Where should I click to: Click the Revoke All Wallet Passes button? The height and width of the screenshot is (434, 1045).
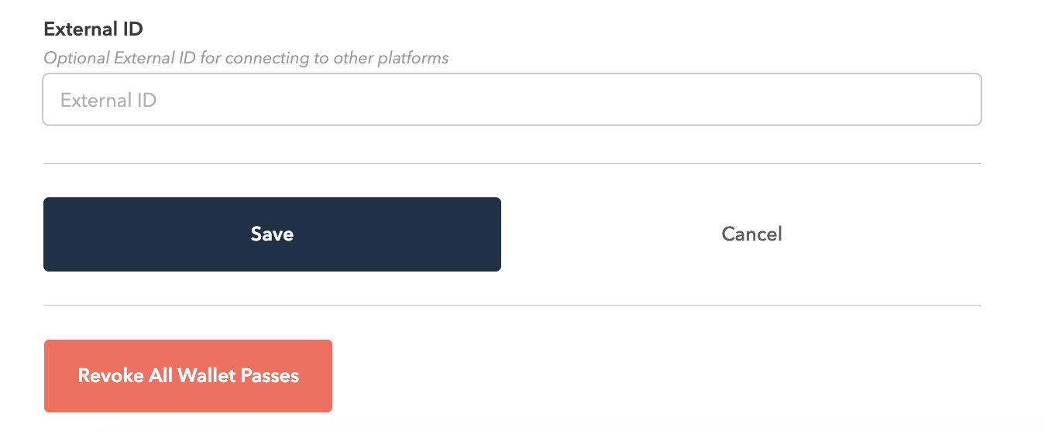[188, 376]
